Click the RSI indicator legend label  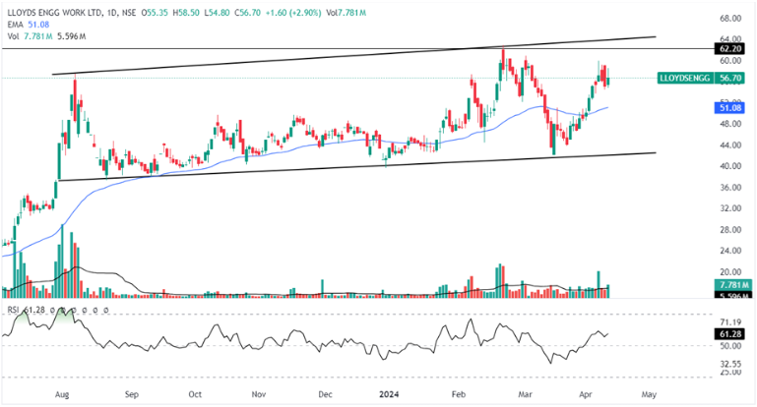coord(14,311)
